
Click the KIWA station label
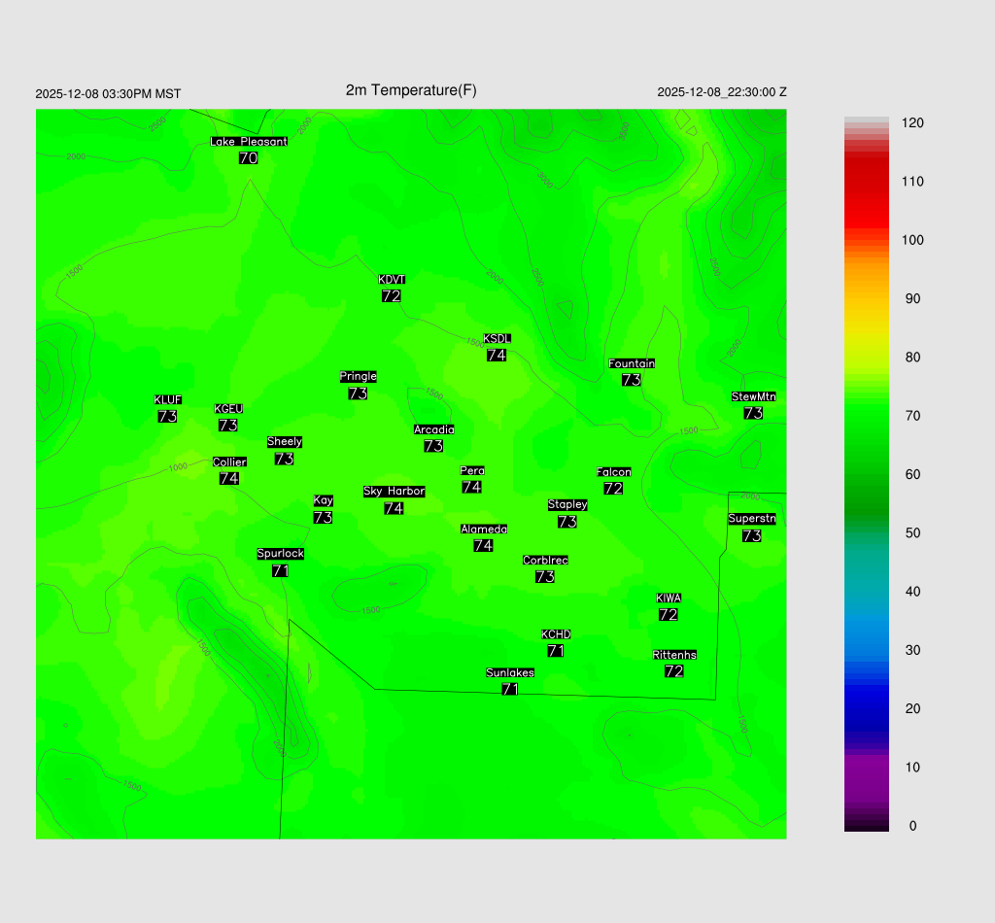point(669,598)
